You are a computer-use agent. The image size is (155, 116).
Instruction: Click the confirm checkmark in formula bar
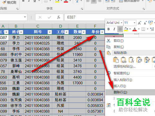49,17
